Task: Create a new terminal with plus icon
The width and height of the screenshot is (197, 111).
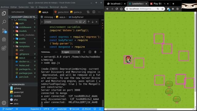Action: [84, 52]
